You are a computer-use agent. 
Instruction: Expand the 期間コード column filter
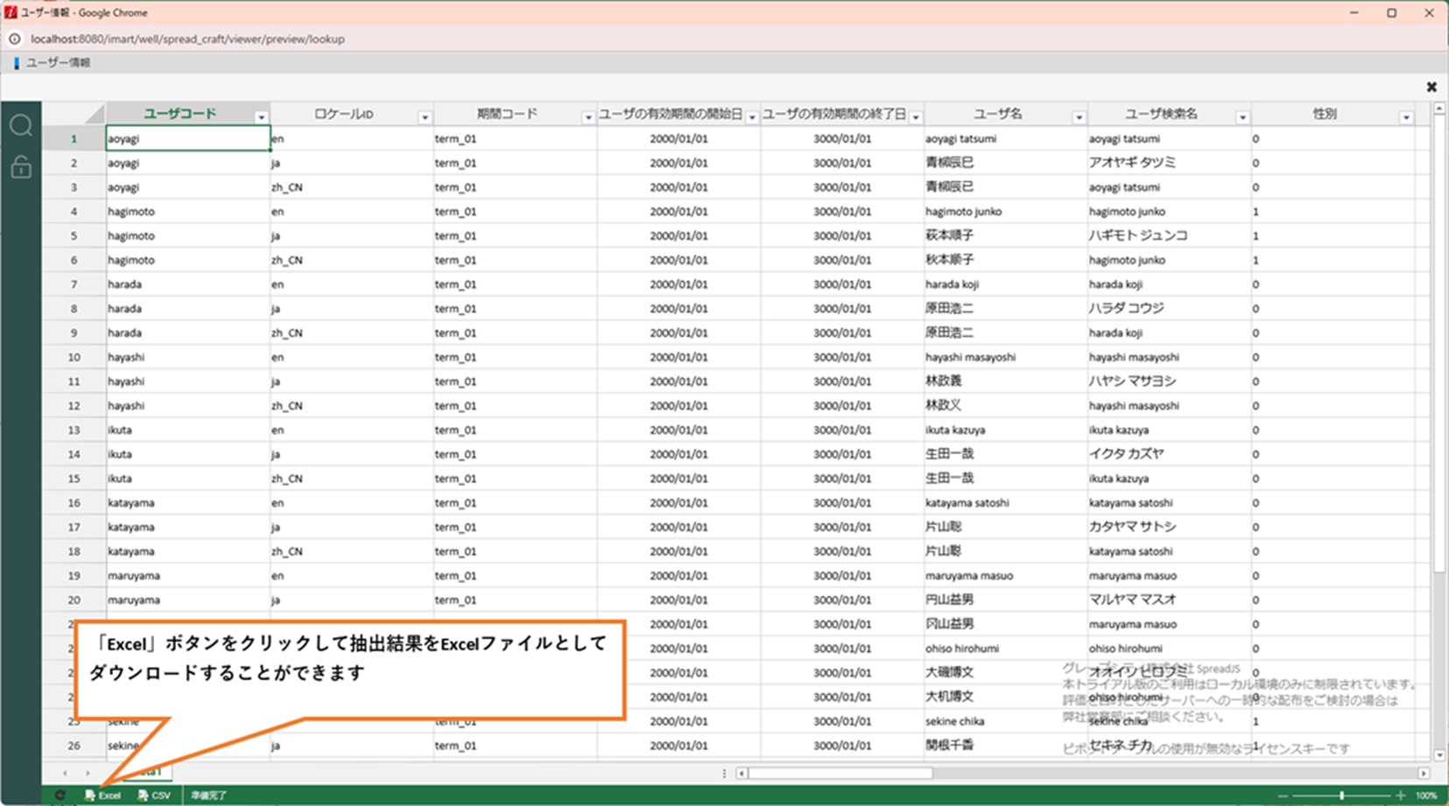(587, 117)
